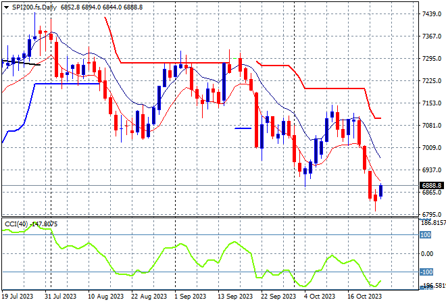Click the last blue candlestick near 6888
The height and width of the screenshot is (304, 446).
(380, 191)
